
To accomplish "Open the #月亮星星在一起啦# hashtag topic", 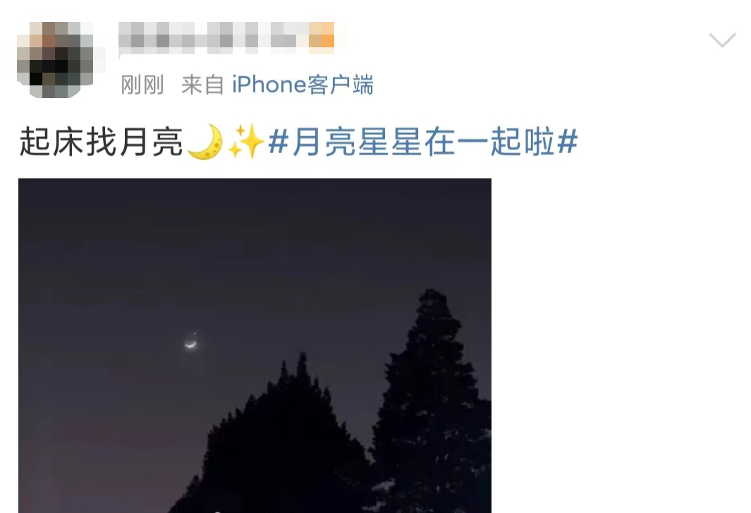I will pos(423,142).
